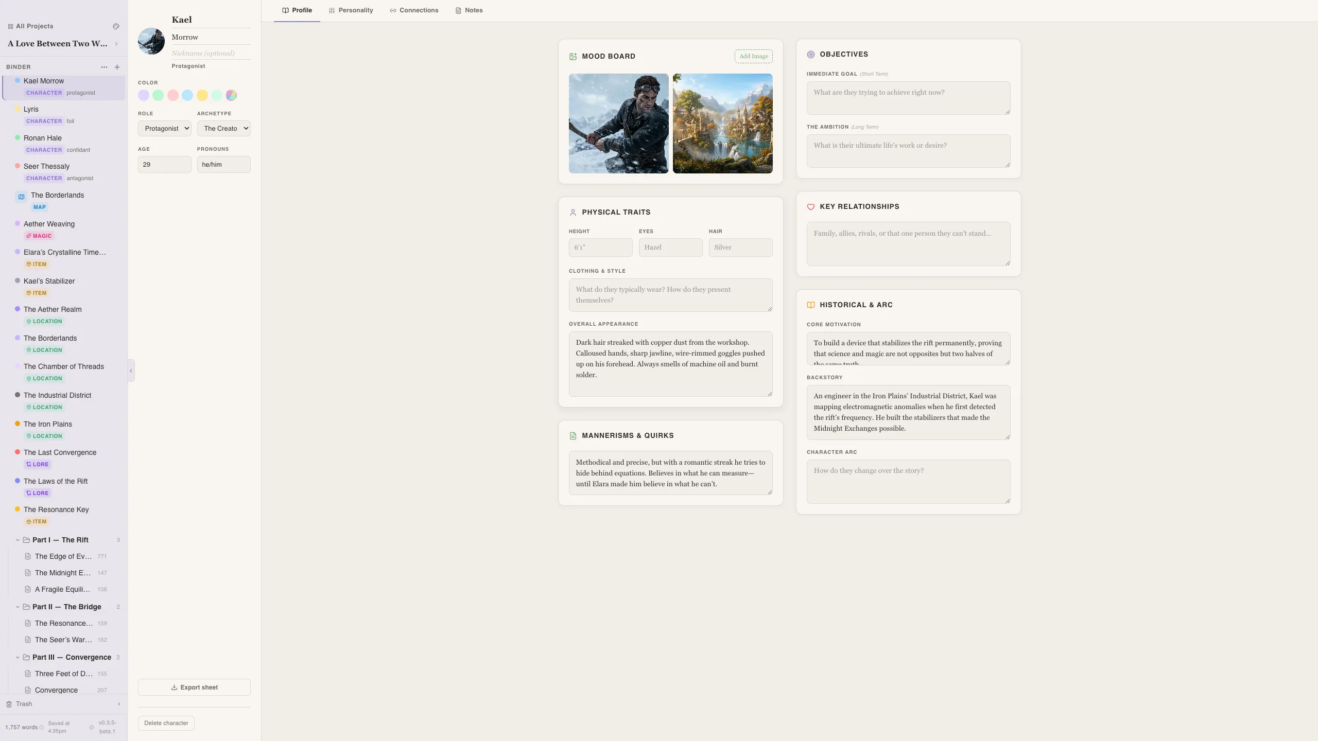
Task: Click the plus icon in Binder header
Action: click(117, 67)
